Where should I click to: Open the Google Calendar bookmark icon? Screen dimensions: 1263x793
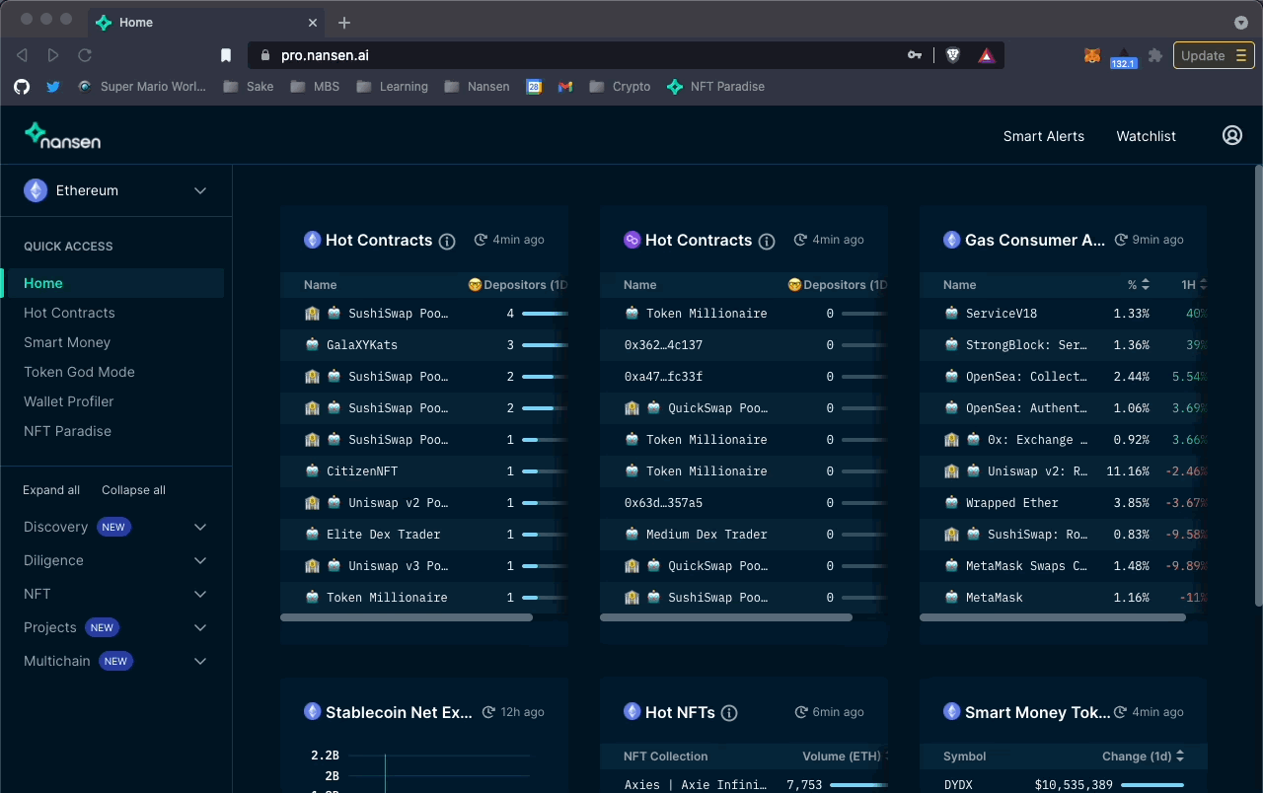(x=534, y=87)
